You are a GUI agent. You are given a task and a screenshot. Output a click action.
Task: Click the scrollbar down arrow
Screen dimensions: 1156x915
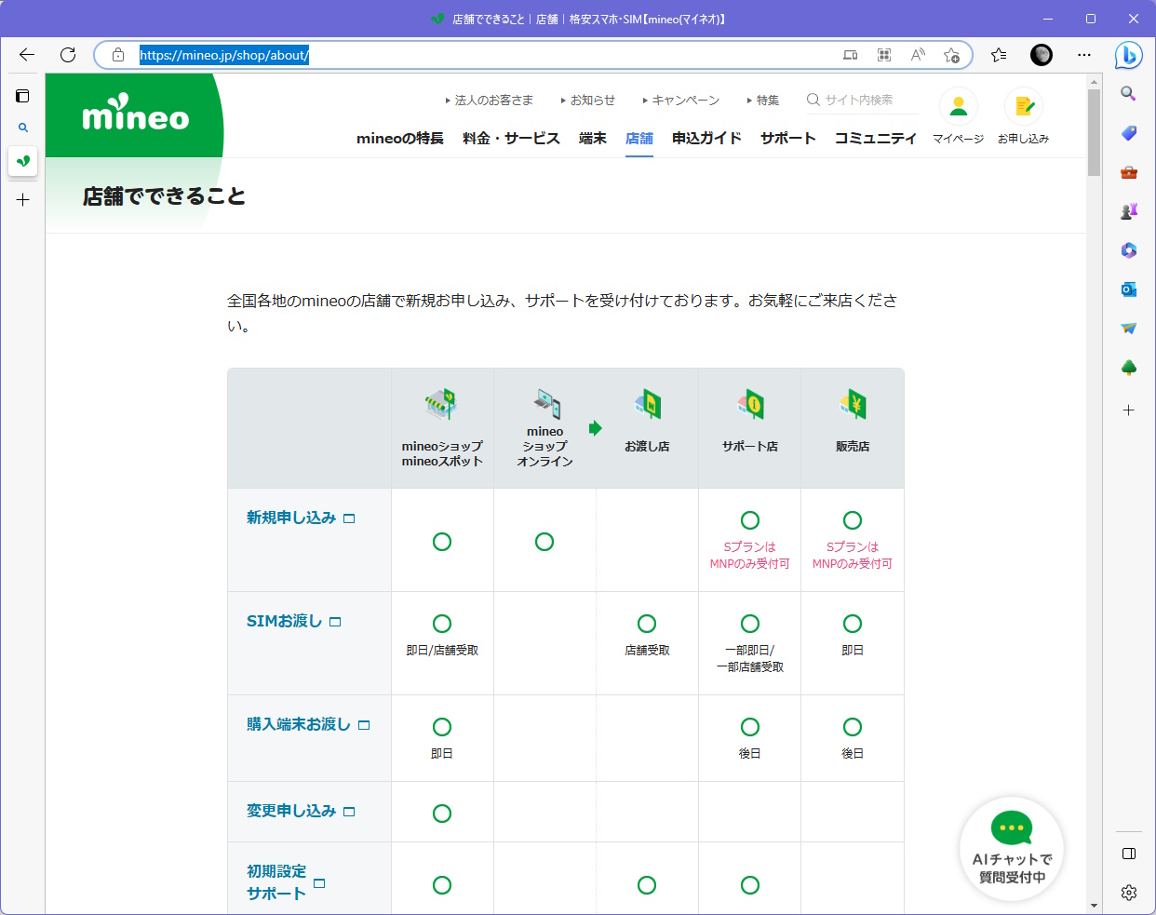[x=1094, y=905]
